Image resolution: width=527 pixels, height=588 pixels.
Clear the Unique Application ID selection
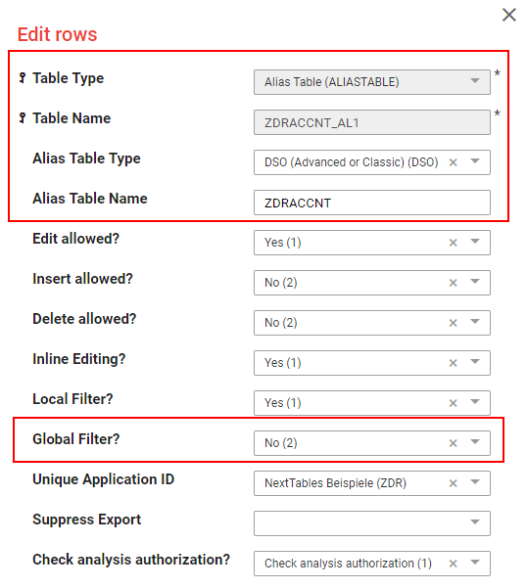click(454, 483)
